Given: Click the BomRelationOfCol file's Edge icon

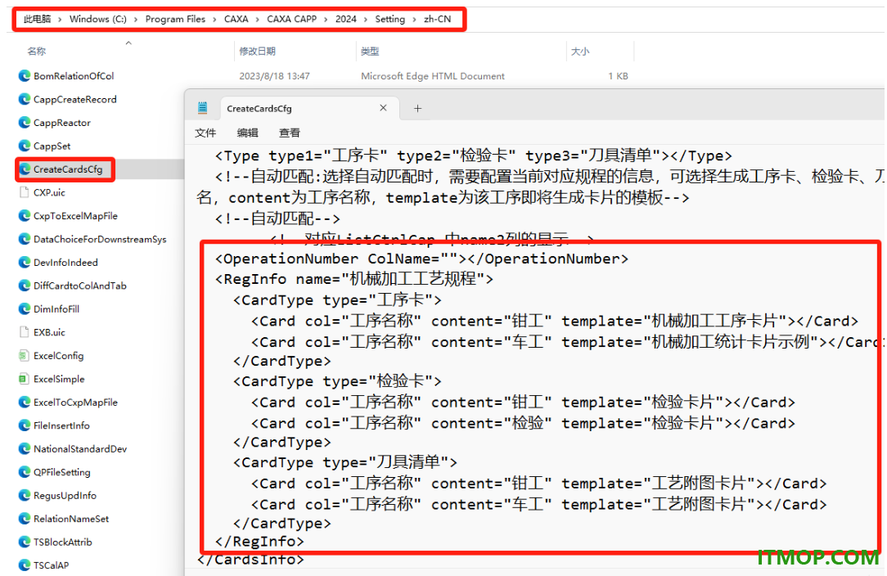Looking at the screenshot, I should click(25, 76).
